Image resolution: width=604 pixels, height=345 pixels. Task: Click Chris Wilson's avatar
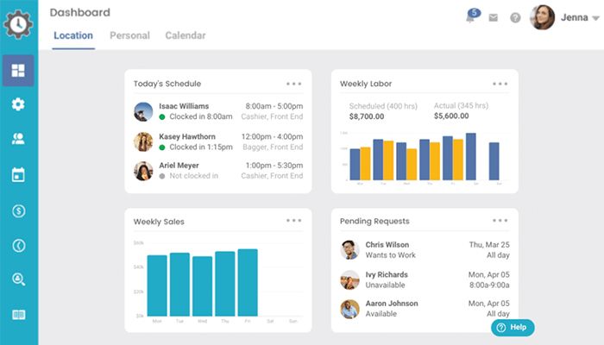click(x=349, y=249)
